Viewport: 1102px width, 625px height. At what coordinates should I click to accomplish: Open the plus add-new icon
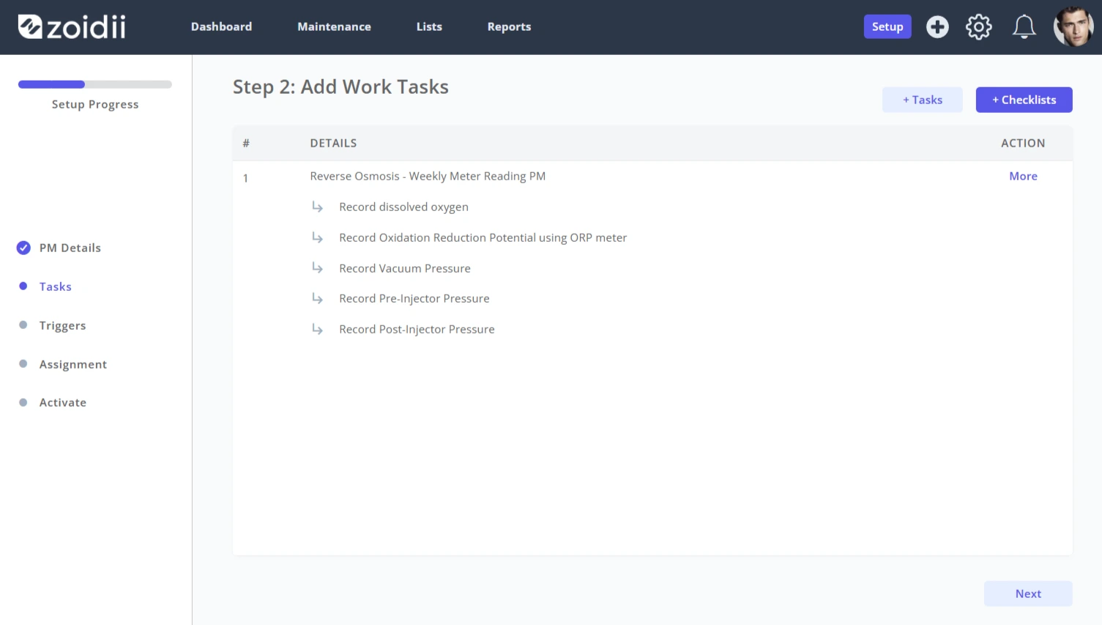(x=937, y=27)
